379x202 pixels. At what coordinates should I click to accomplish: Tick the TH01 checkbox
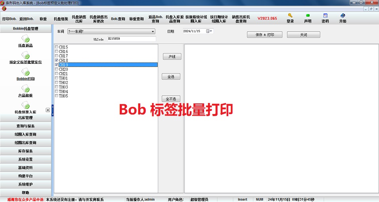tap(56, 78)
